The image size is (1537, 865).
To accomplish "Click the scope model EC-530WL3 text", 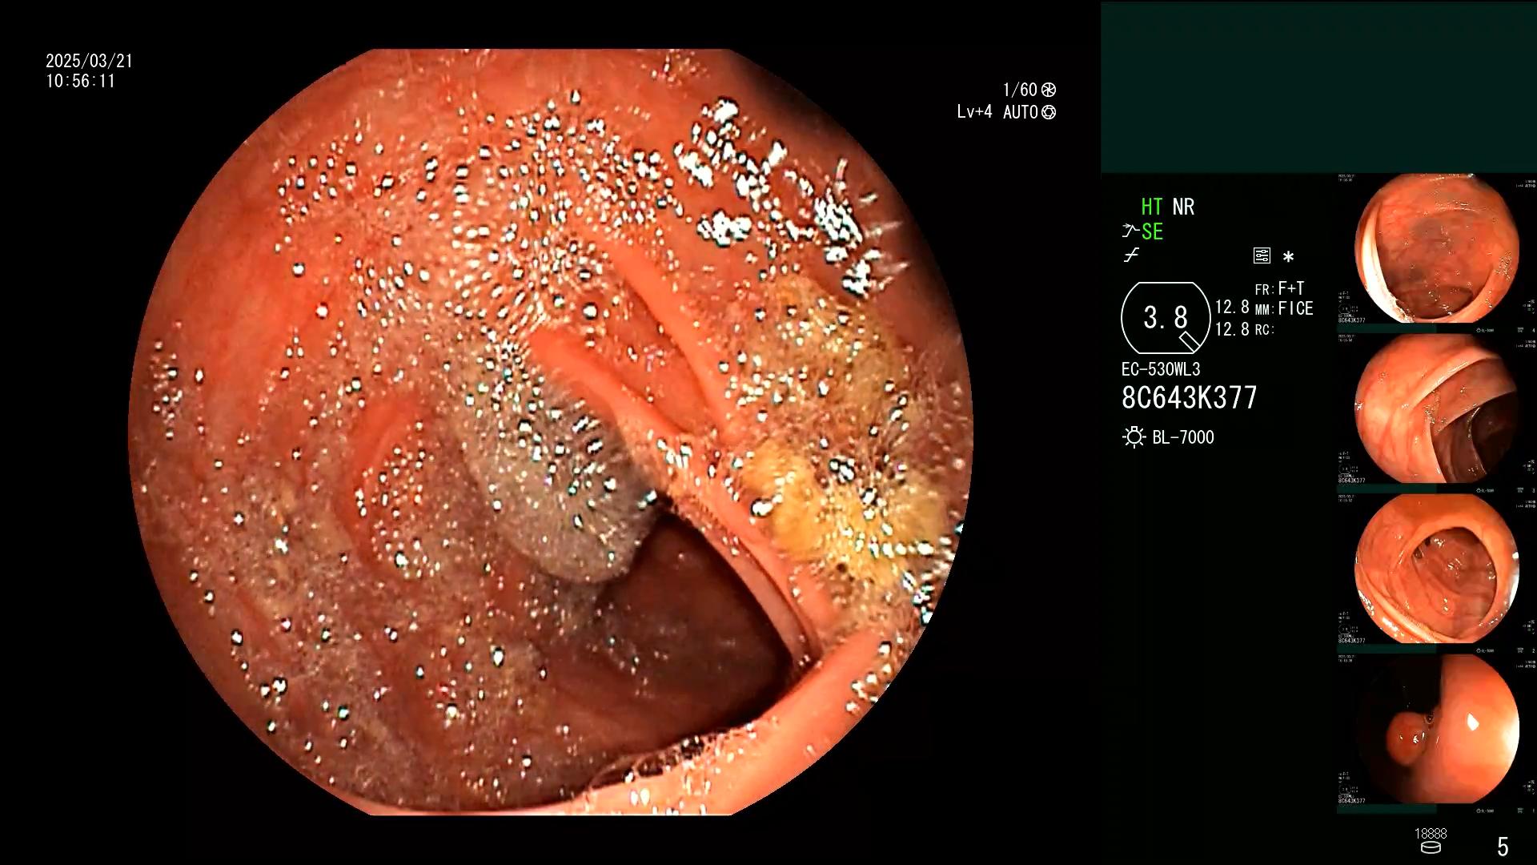I will click(1161, 369).
